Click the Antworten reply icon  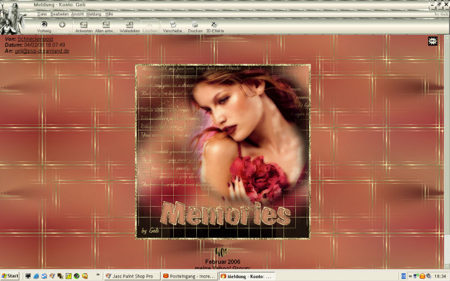[84, 26]
